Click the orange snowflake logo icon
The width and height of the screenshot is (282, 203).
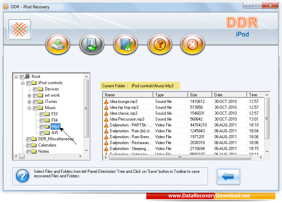pos(19,29)
